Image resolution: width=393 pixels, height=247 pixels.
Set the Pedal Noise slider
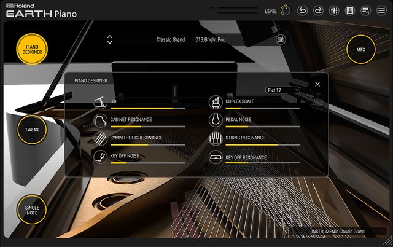[263, 127]
